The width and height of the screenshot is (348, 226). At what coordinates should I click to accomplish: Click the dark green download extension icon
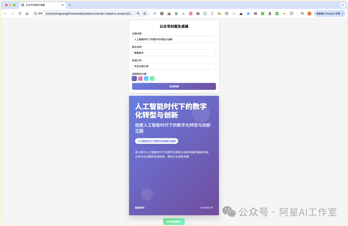[162, 13]
